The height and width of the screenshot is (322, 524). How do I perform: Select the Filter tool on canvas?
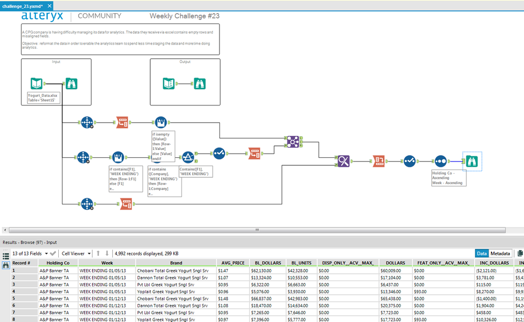[x=188, y=156]
